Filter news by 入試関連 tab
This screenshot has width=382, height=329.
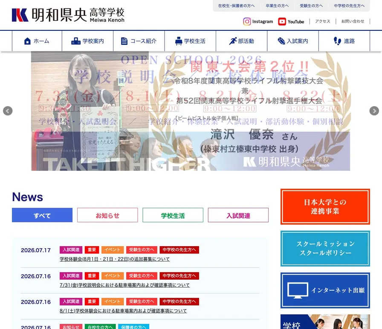(238, 215)
